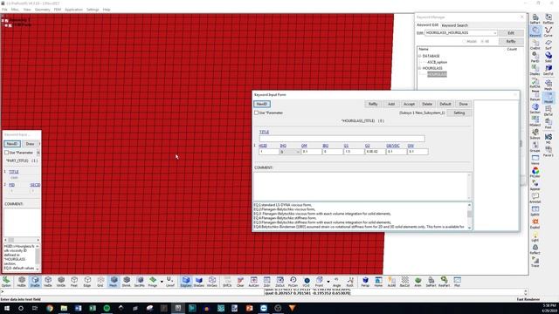The width and height of the screenshot is (559, 314).
Task: Click the Rotate (Rotn) icon in bottom toolbar
Action: (x=350, y=281)
